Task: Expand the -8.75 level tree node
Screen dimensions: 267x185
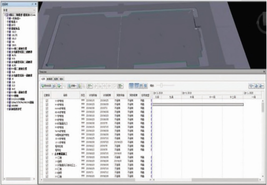Action: click(8, 55)
